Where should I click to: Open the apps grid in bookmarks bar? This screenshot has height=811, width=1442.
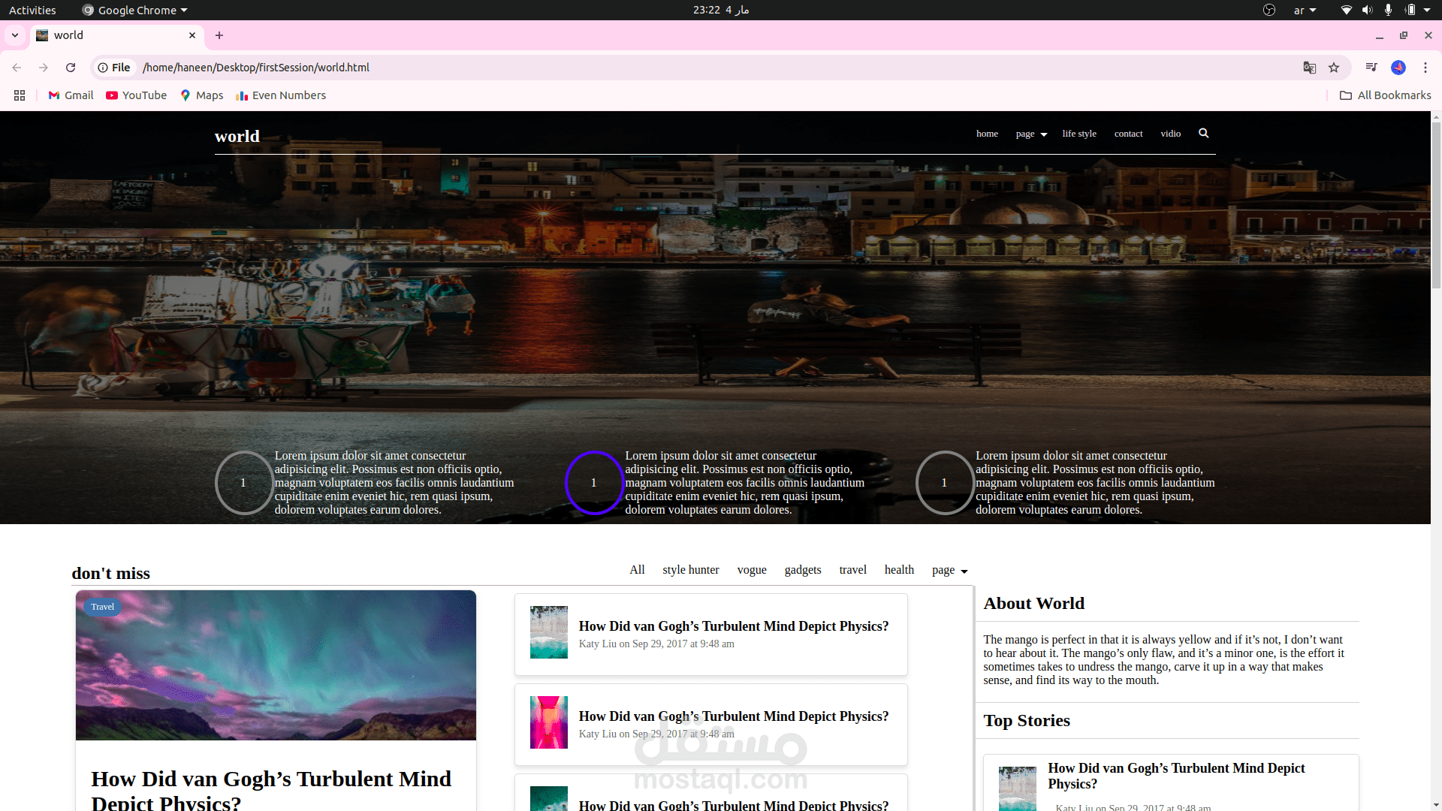(20, 95)
